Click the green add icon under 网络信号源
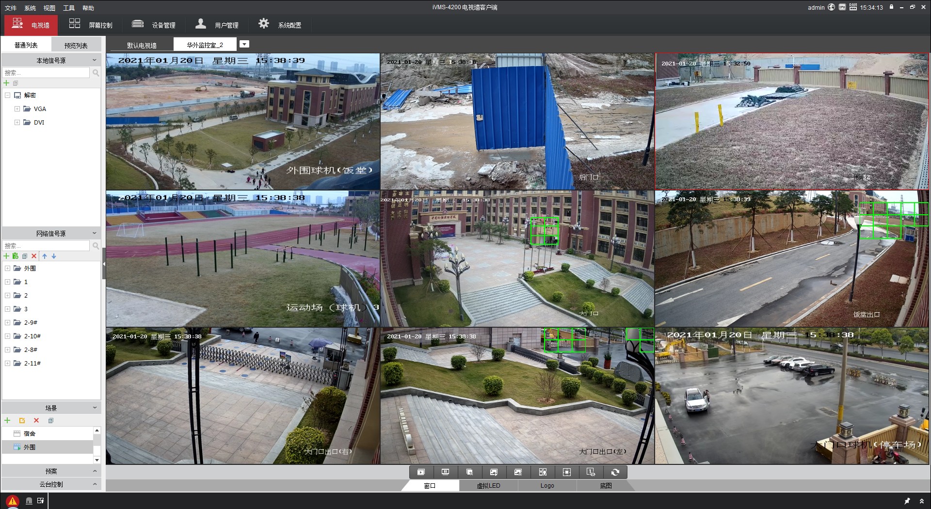The height and width of the screenshot is (509, 931). click(6, 256)
